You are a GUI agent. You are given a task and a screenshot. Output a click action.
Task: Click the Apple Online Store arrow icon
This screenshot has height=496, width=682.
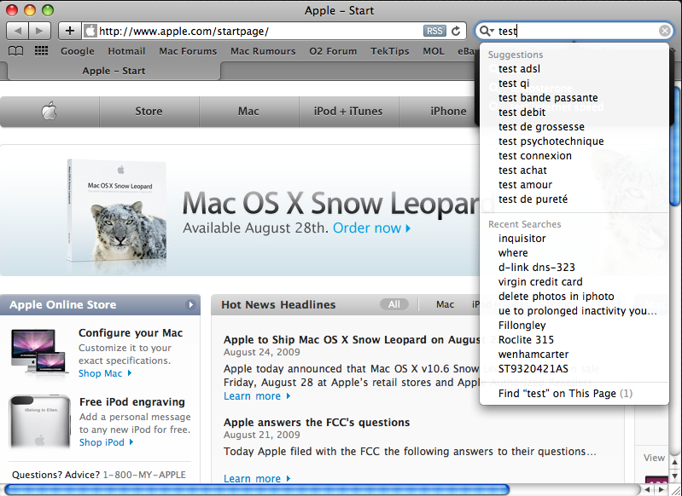(190, 304)
